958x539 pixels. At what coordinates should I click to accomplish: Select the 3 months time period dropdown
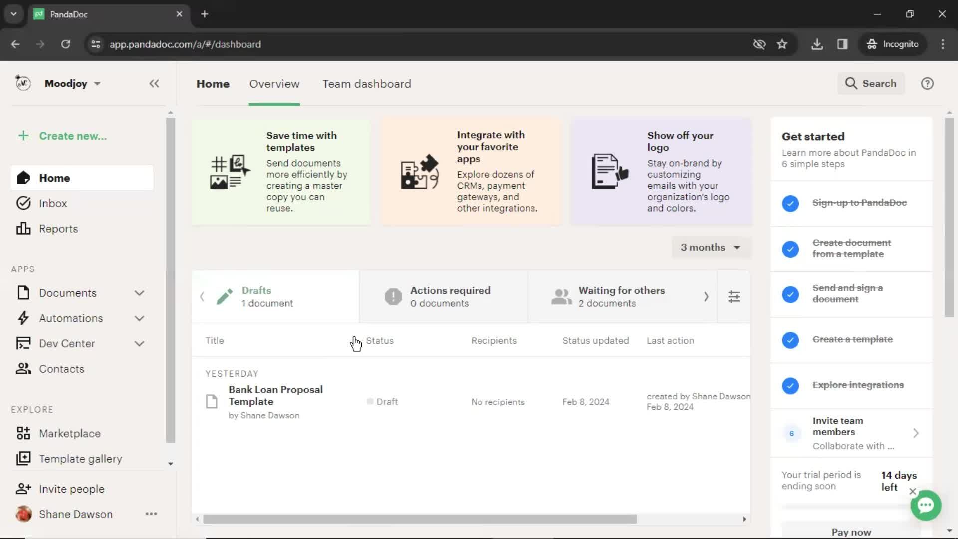point(710,247)
